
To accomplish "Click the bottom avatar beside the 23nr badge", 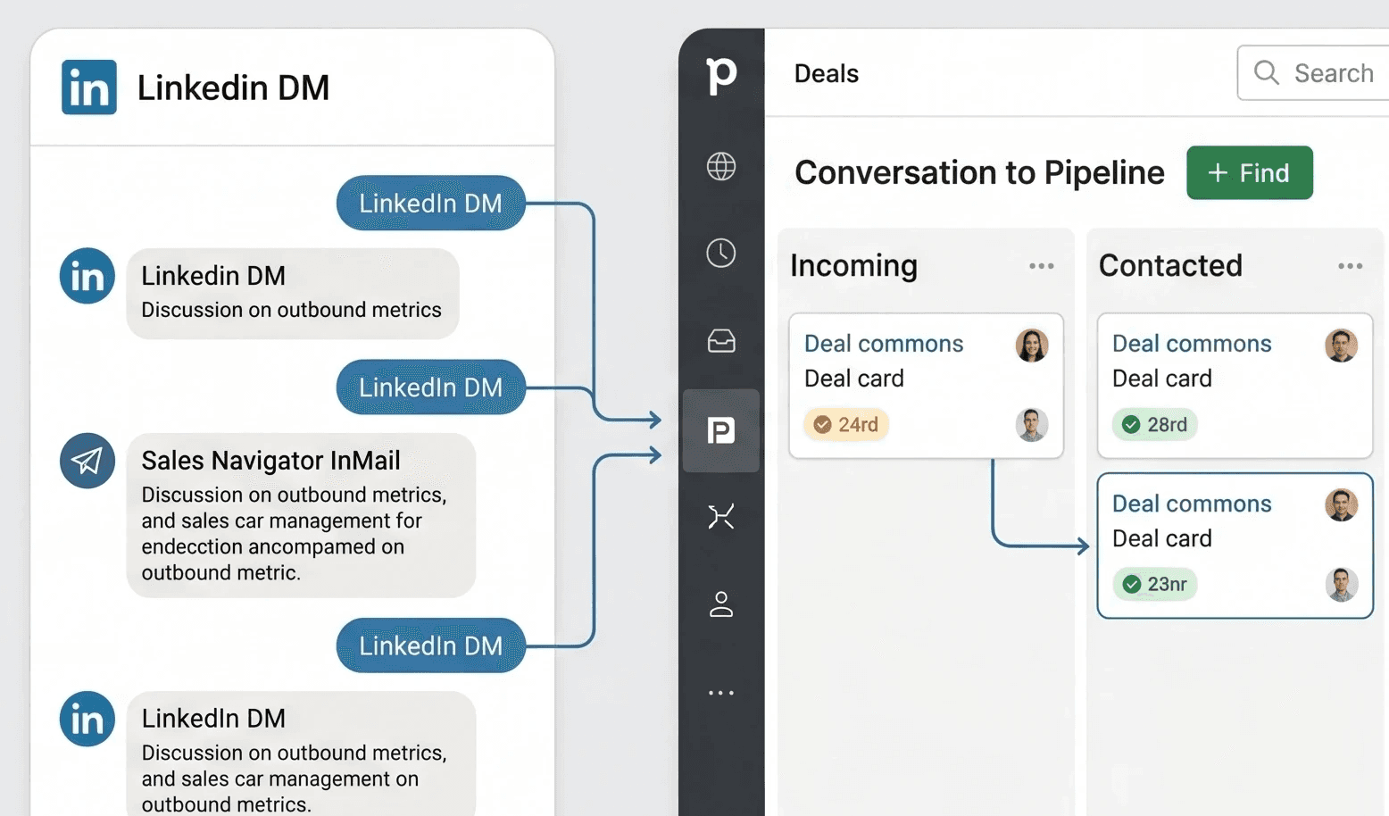I will 1341,585.
